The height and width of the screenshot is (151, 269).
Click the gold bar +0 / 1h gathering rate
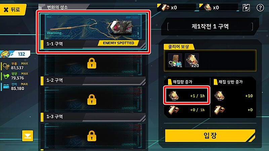187,110
